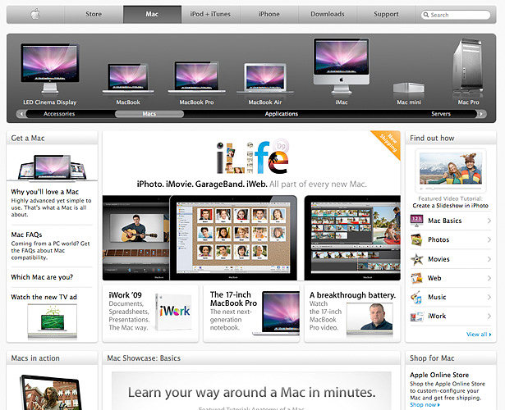
Task: Jump to Accessories in product slider
Action: point(59,114)
